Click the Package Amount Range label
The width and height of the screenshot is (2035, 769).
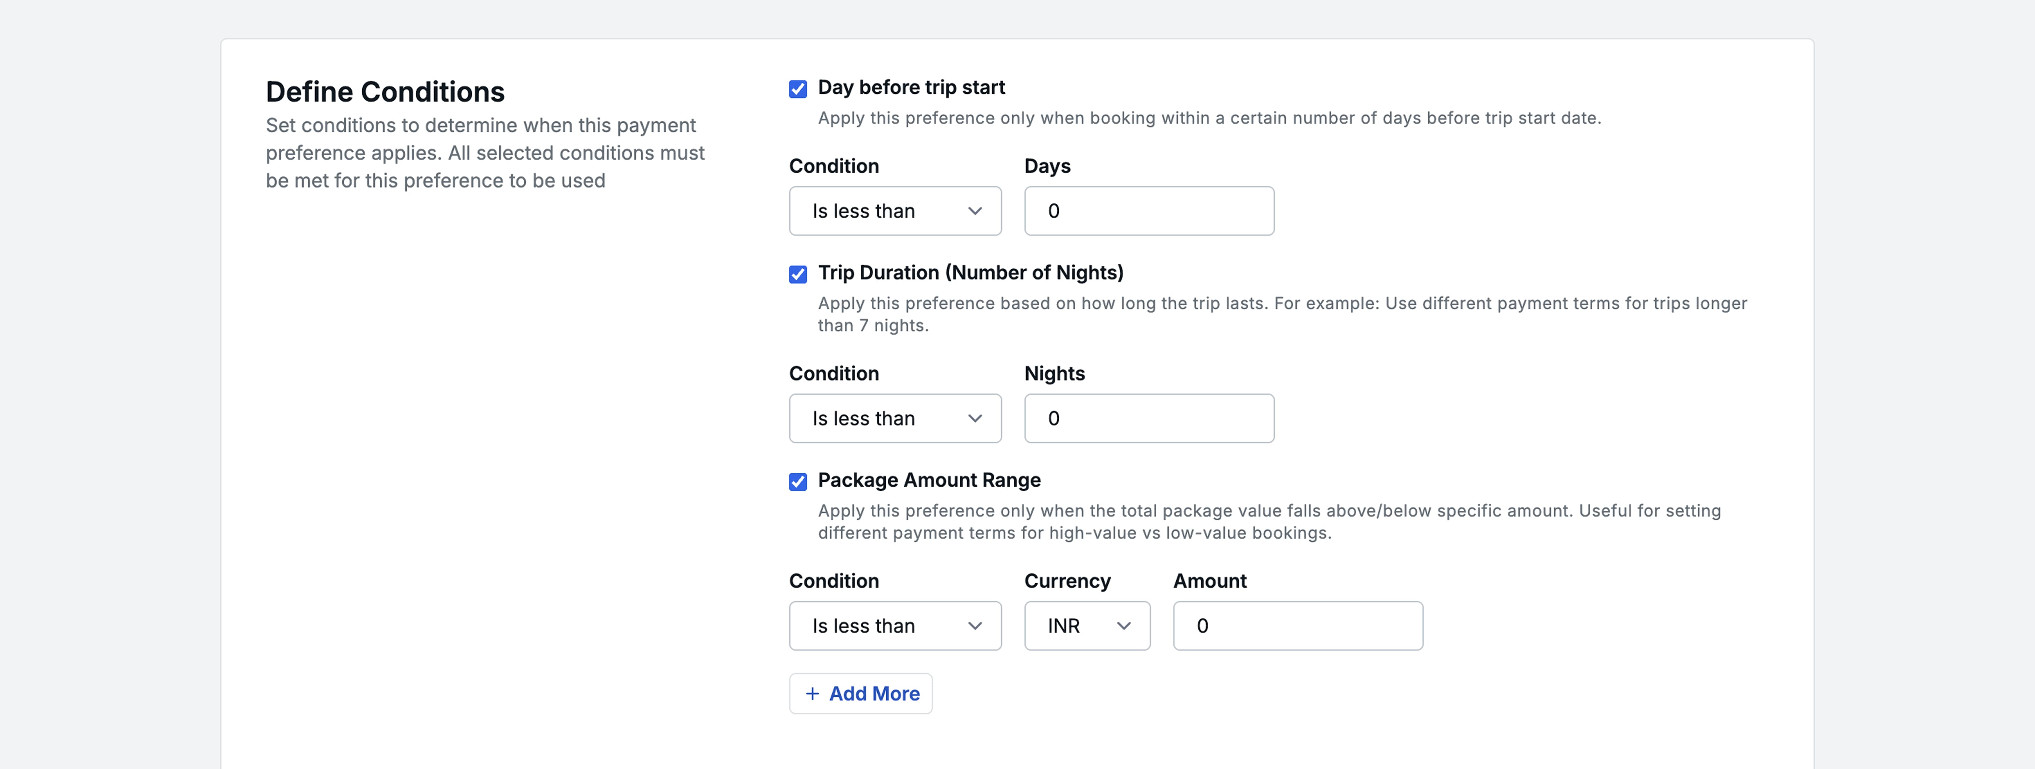click(929, 480)
